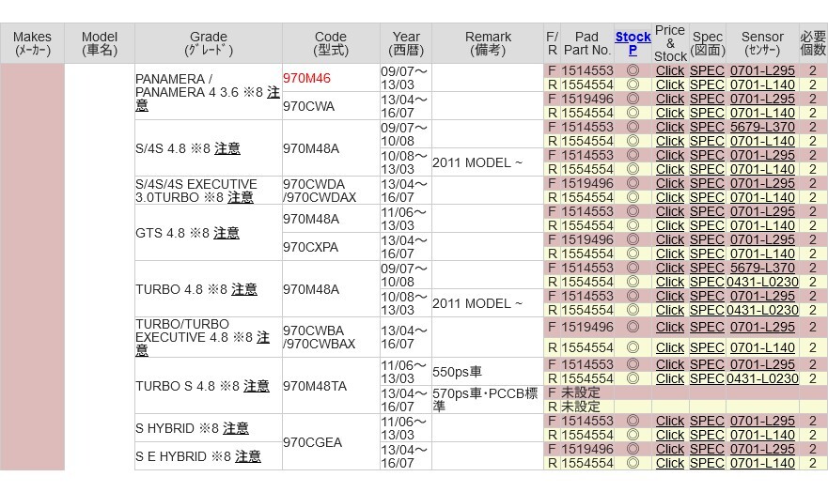Open SPEC in S HYBRID rear pad row
This screenshot has width=828, height=492.
[707, 435]
